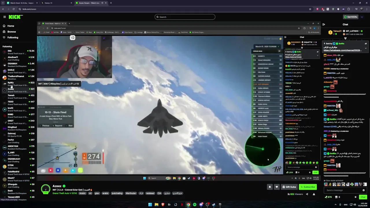The image size is (370, 208).
Task: Report stream with warning icon
Action: tap(314, 194)
